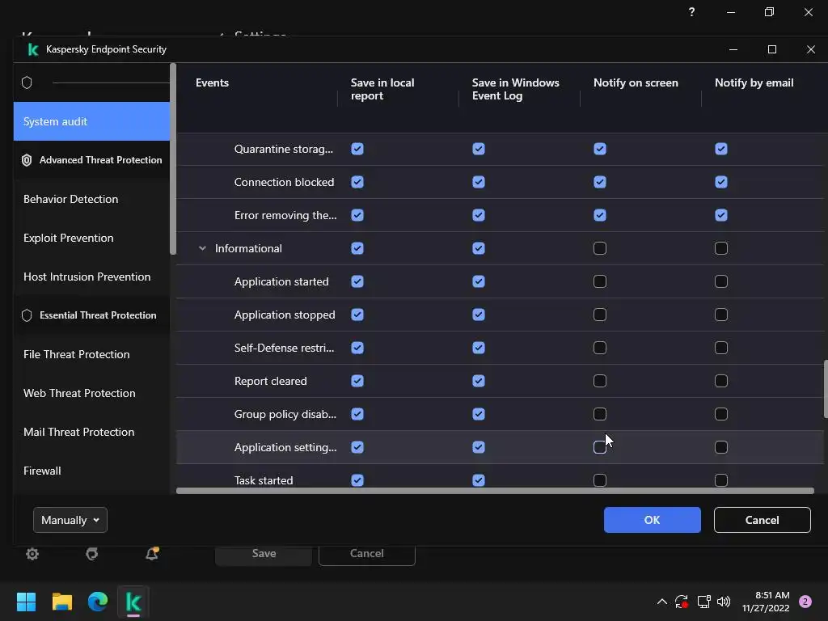
Task: Enable Informational Notify on screen checkbox
Action: [x=600, y=248]
